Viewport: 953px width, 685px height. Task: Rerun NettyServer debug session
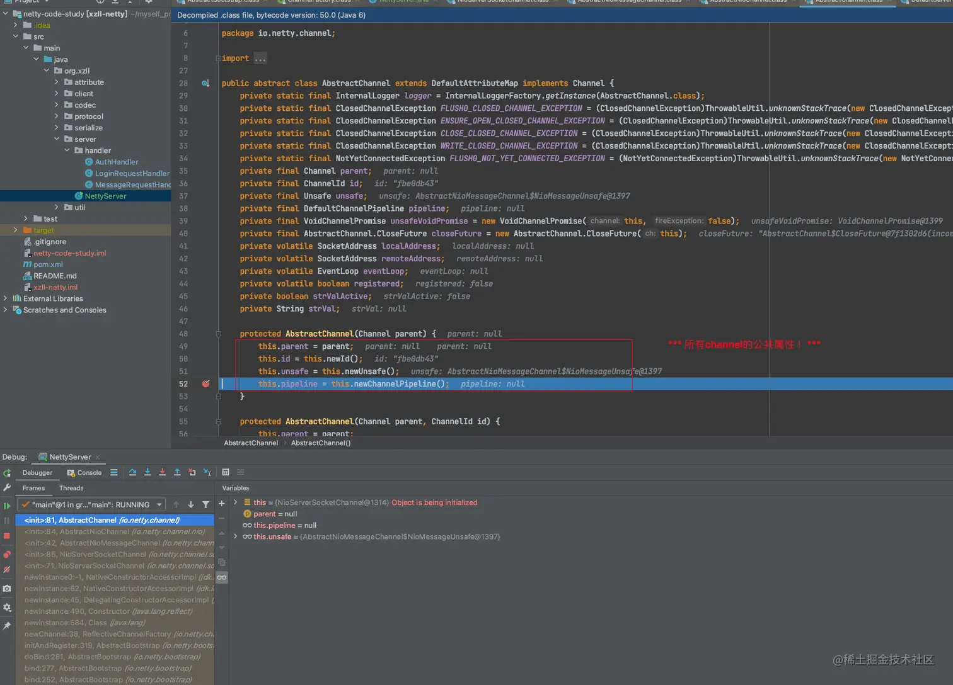7,473
